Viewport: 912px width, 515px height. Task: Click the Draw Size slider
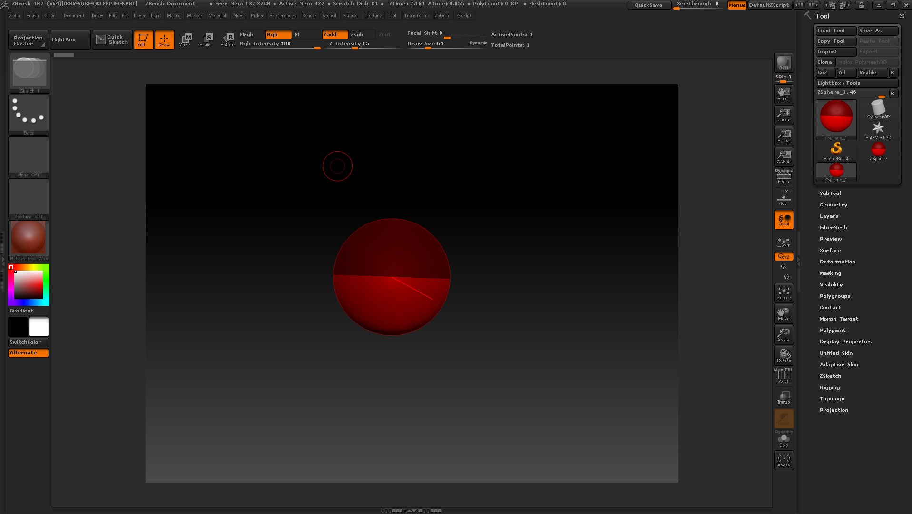tap(447, 44)
